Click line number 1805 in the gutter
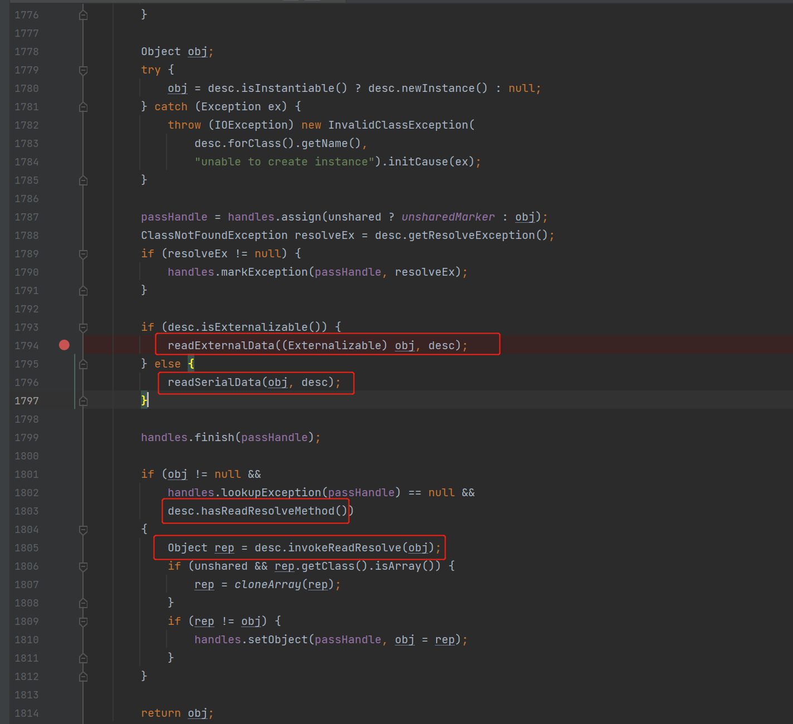 click(x=27, y=548)
